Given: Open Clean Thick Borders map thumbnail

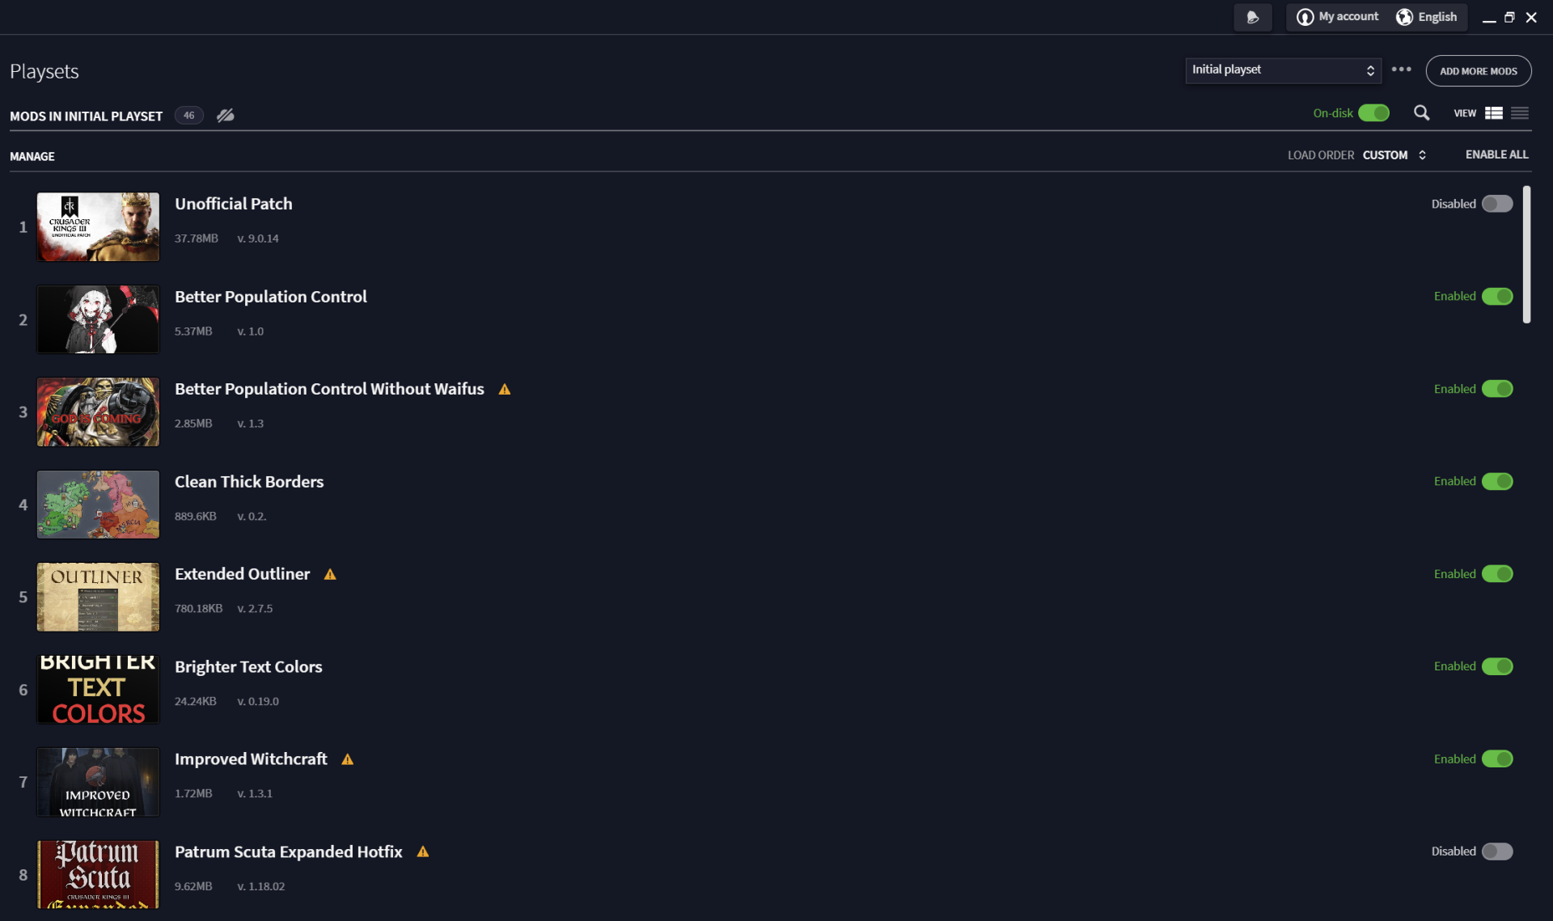Looking at the screenshot, I should [98, 505].
